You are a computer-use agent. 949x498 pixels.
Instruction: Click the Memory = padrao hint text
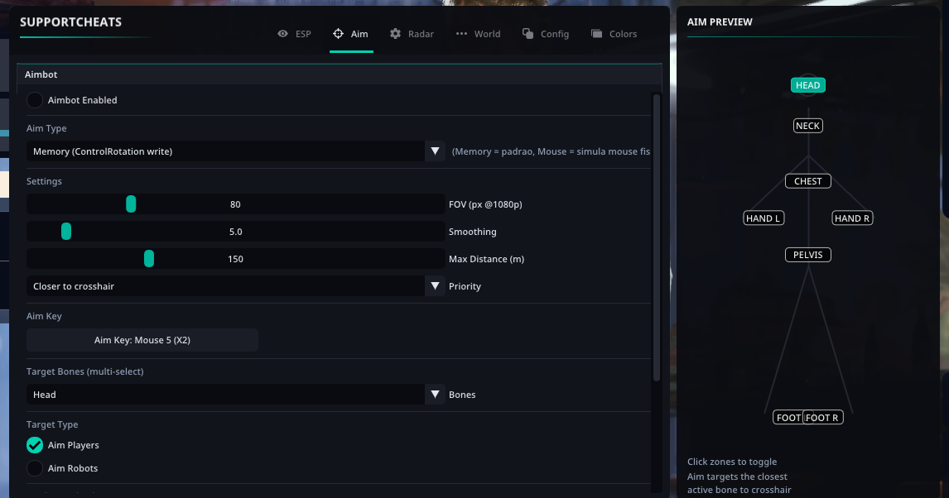[551, 151]
